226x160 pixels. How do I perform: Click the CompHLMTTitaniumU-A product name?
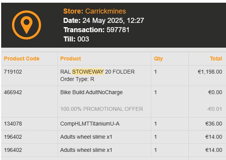[90, 124]
